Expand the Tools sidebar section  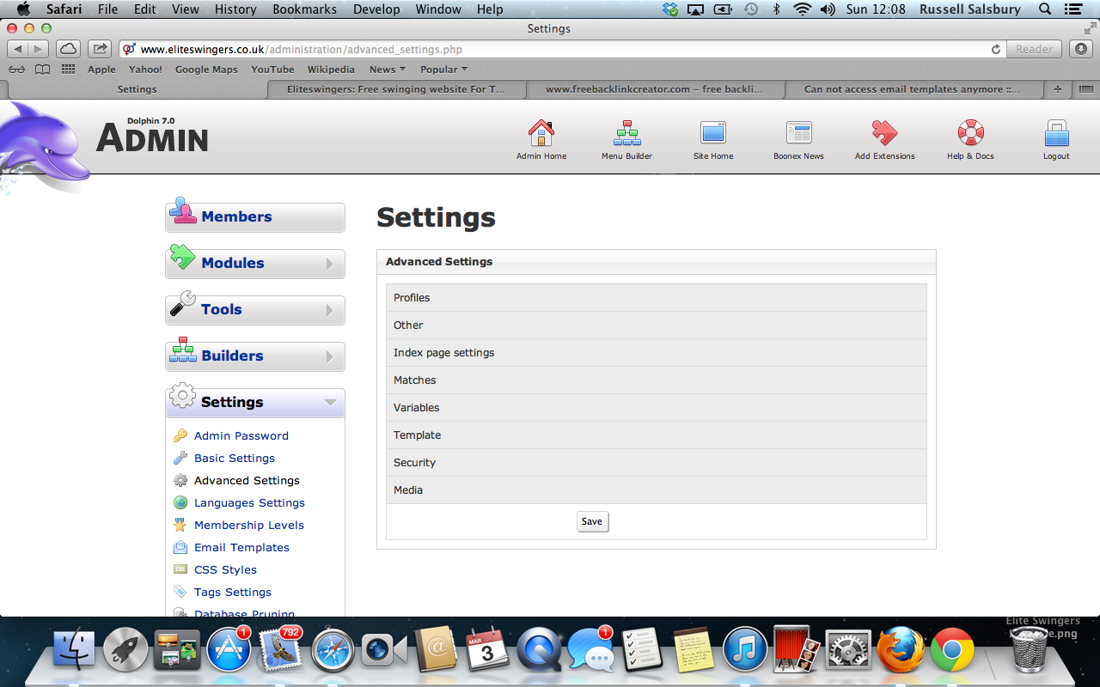pos(255,310)
